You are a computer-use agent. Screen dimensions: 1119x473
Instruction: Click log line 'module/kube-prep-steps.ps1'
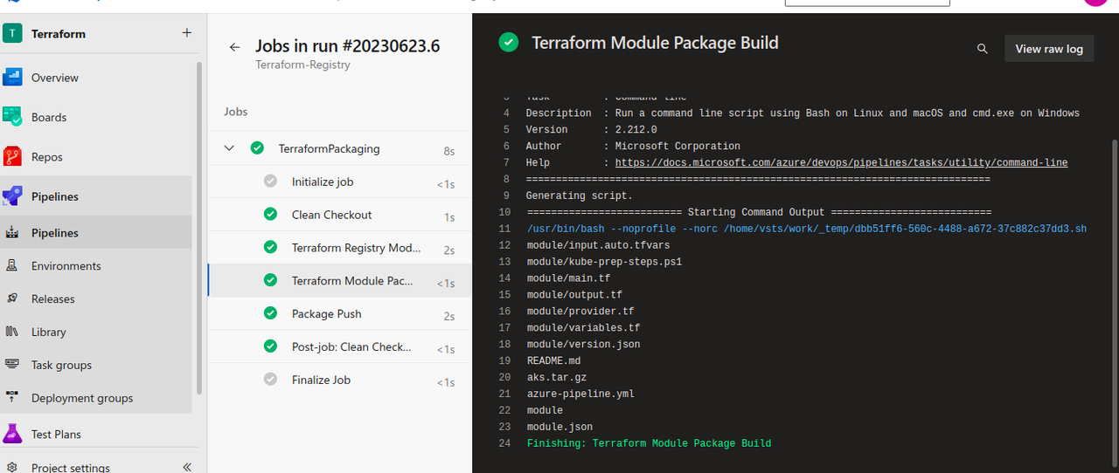tap(604, 262)
